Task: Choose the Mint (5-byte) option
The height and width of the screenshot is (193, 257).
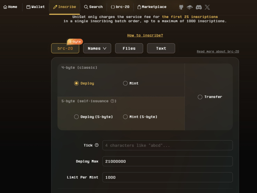Action: pyautogui.click(x=125, y=117)
